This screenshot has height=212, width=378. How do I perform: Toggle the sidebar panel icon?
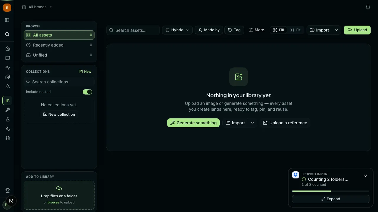7,20
